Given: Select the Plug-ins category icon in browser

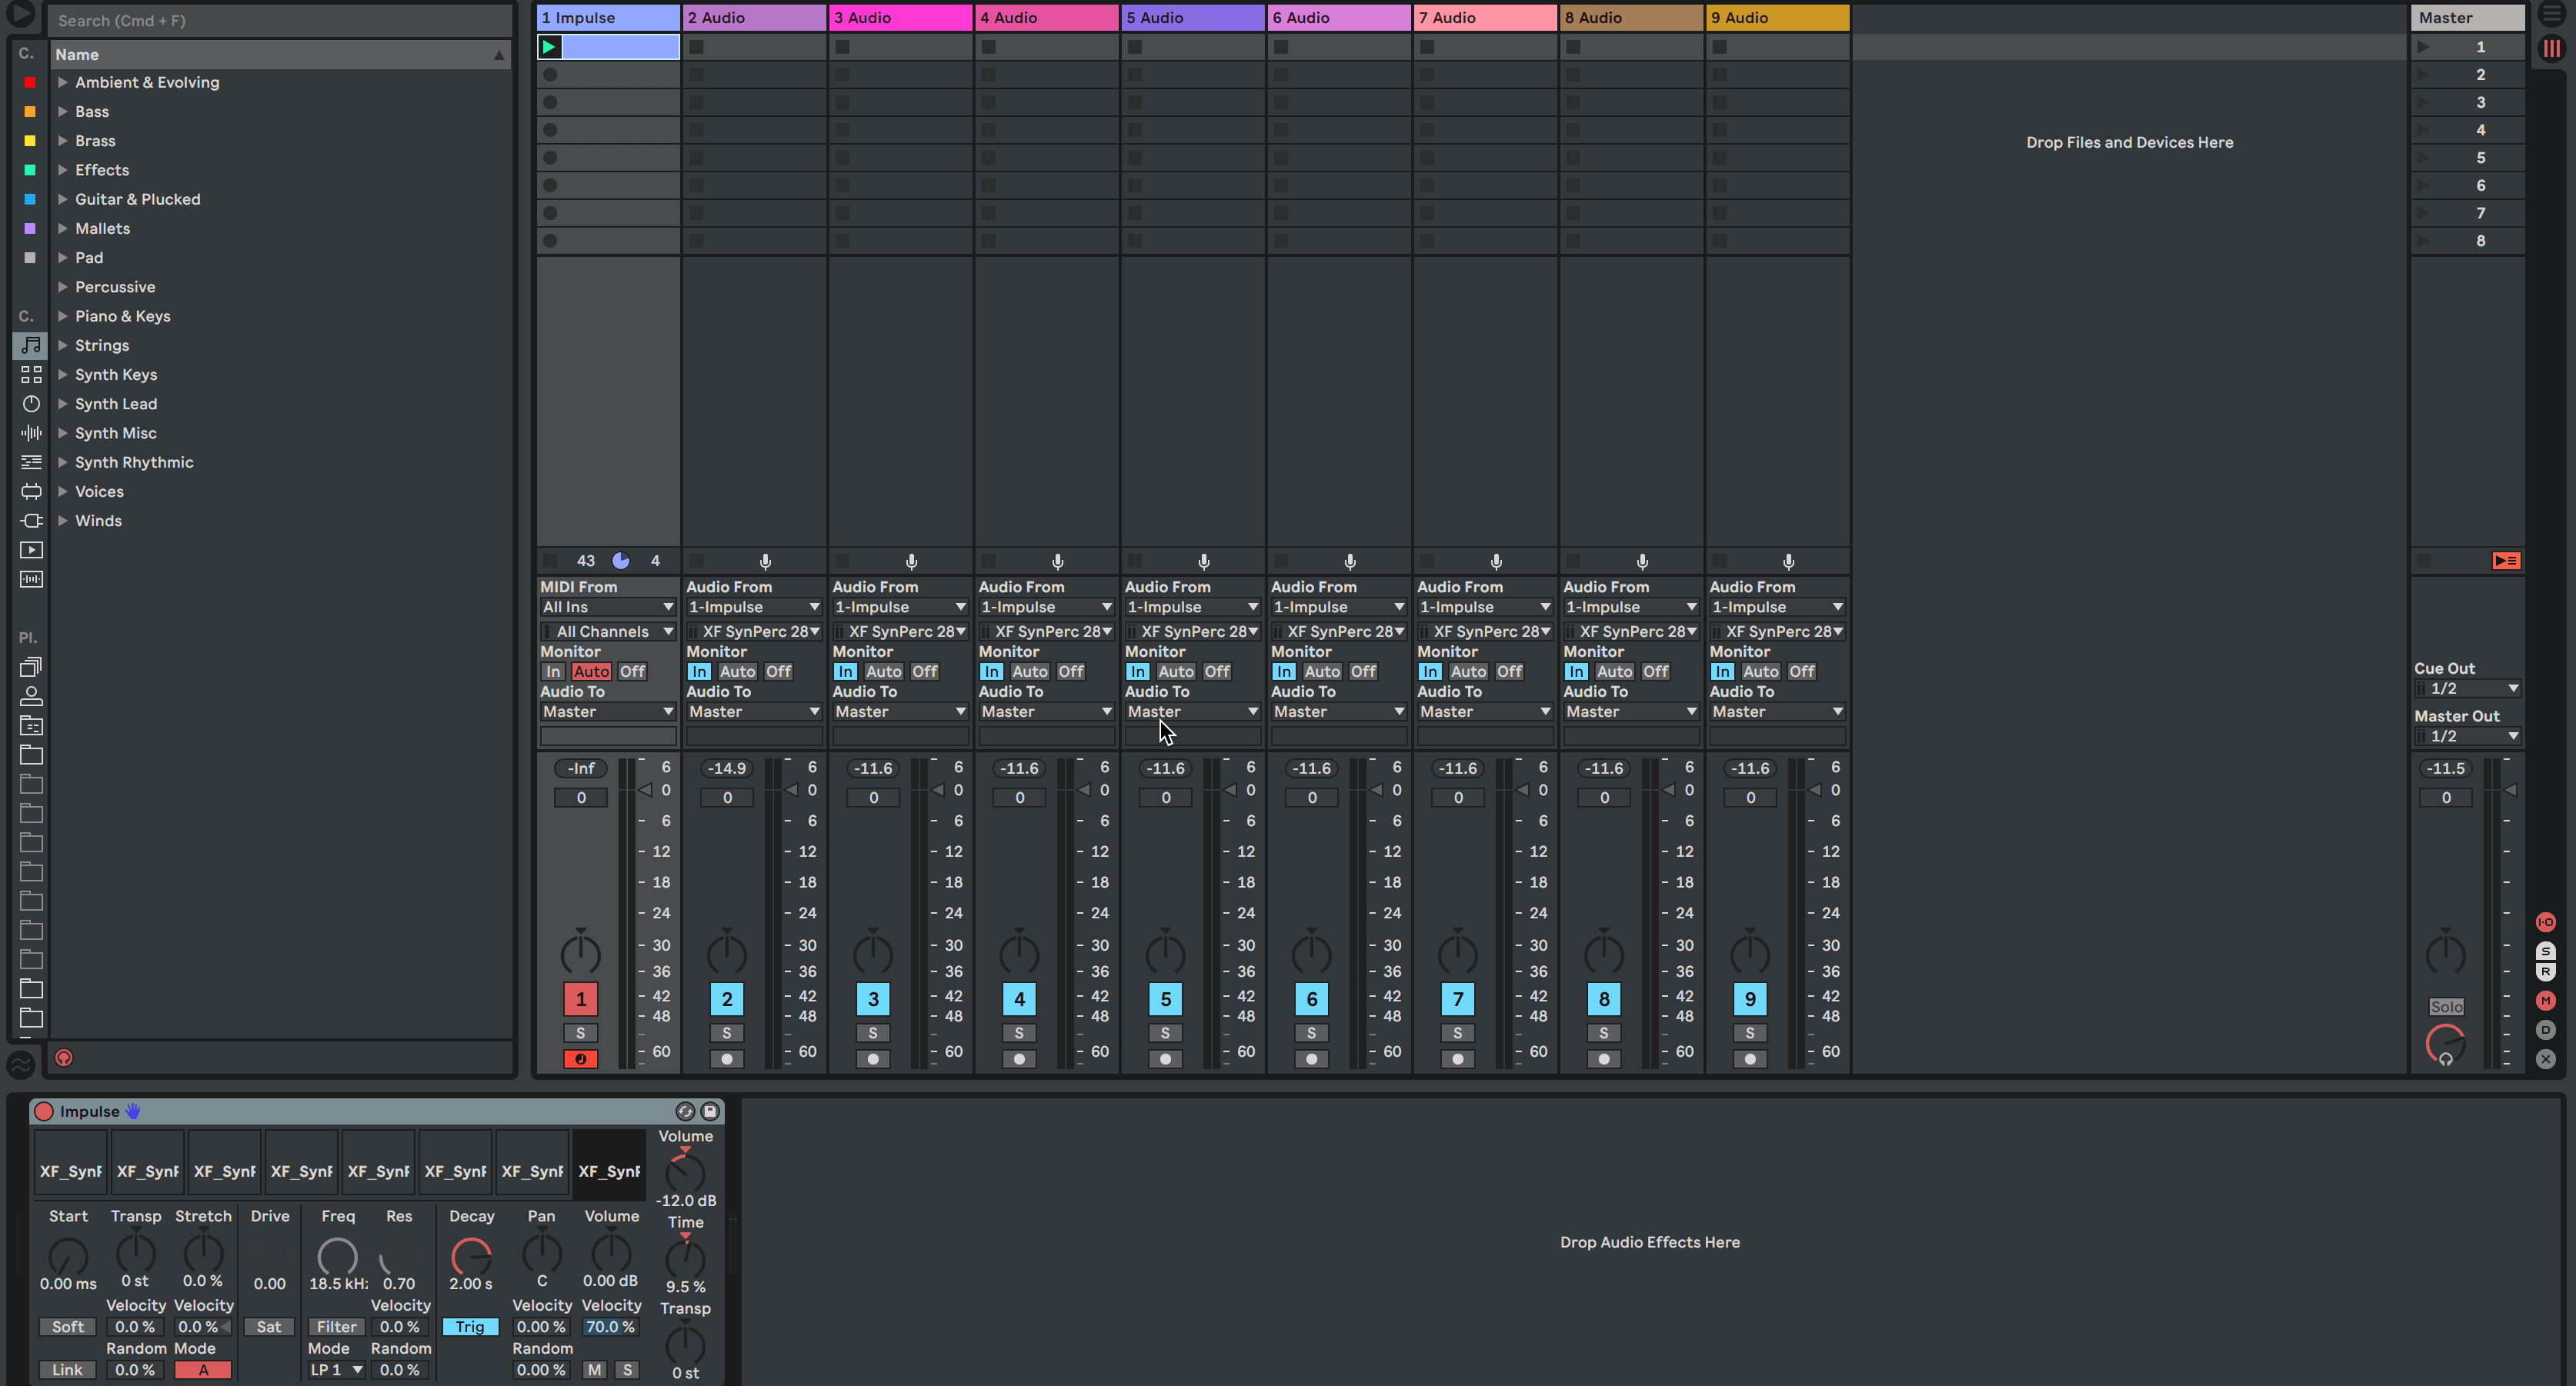Looking at the screenshot, I should click(31, 520).
